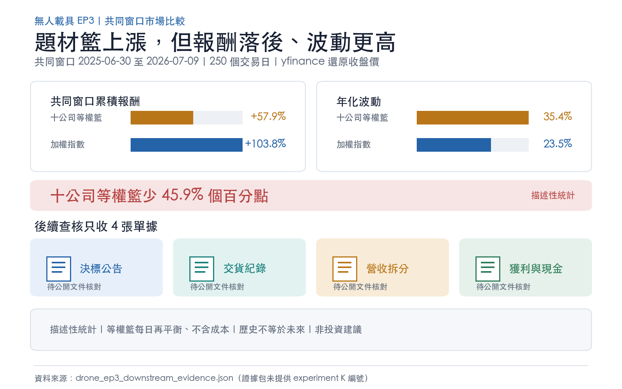Click the 描述性統計 tag in red banner
This screenshot has width=622, height=389.
pos(553,195)
